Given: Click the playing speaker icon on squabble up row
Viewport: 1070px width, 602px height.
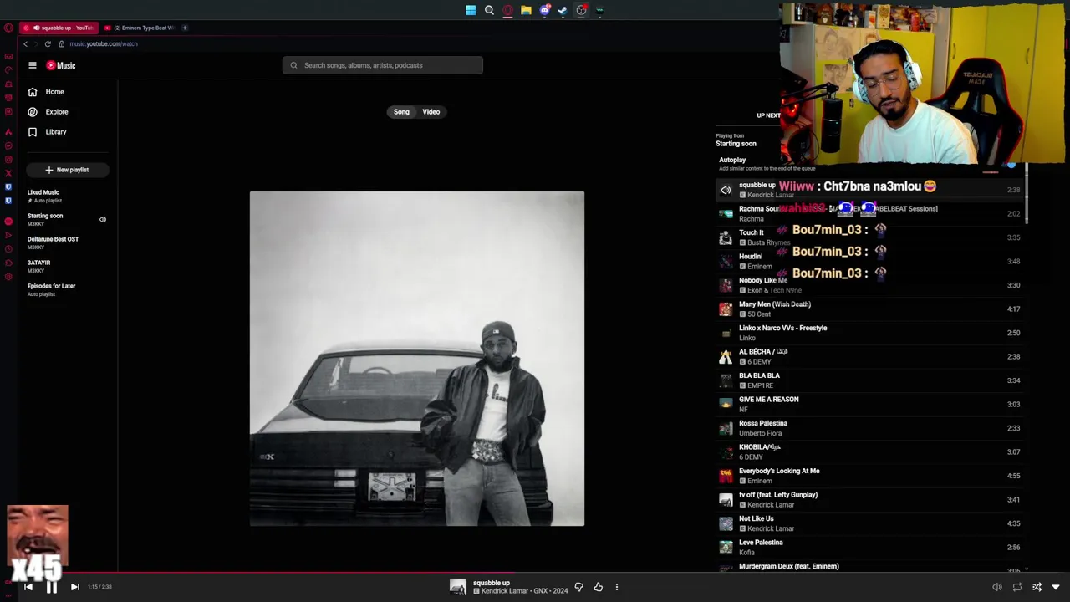Looking at the screenshot, I should coord(726,190).
